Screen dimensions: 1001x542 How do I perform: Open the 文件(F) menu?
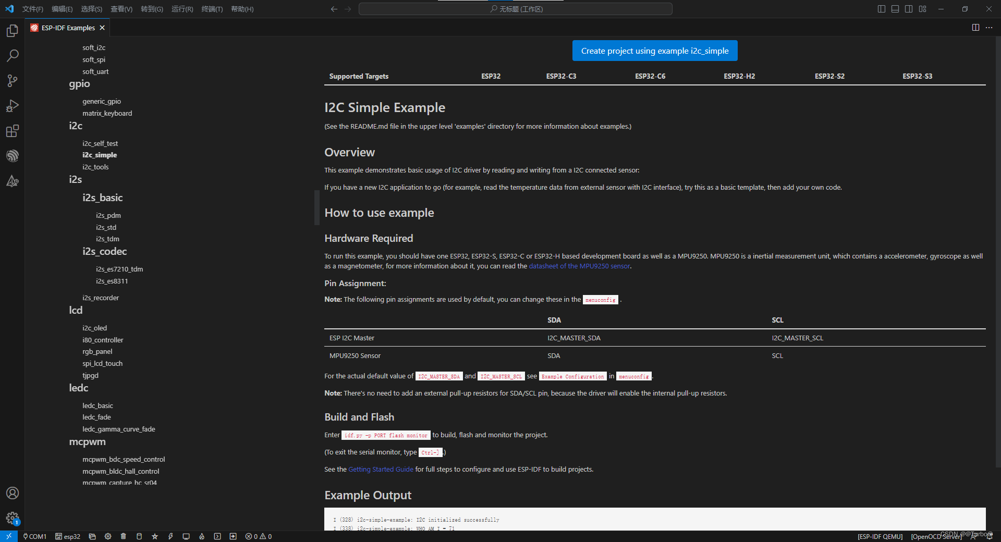pyautogui.click(x=32, y=9)
